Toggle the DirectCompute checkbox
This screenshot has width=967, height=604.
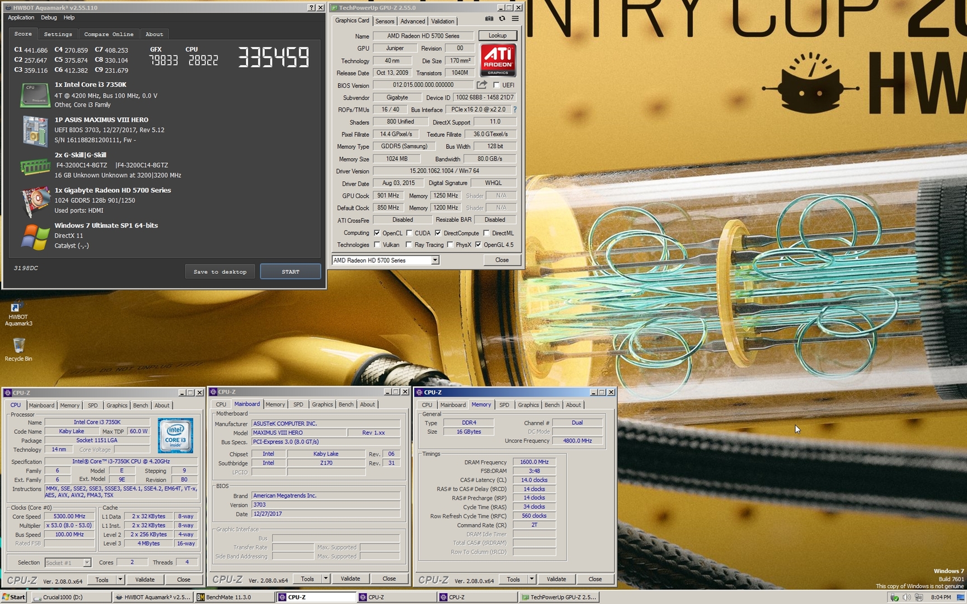[438, 233]
